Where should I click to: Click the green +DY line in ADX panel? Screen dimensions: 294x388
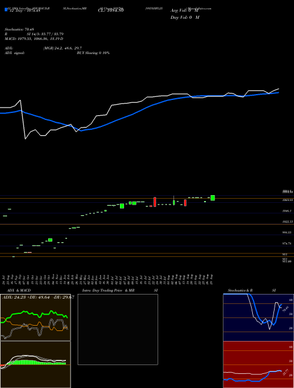[35, 315]
